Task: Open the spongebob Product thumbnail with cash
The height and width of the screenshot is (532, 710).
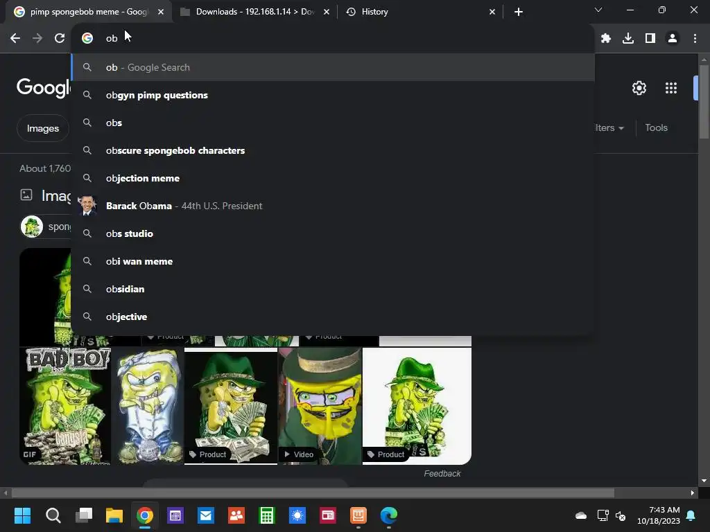Action: tap(230, 406)
